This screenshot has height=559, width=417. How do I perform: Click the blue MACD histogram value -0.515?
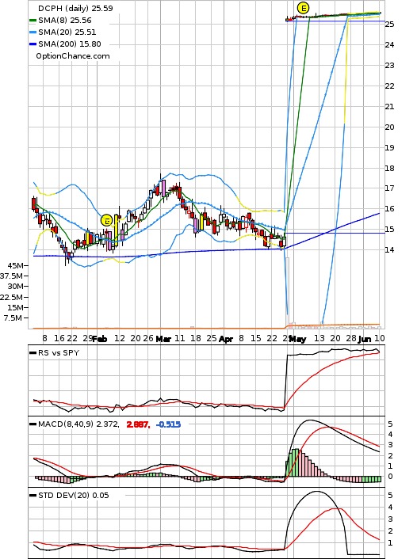(169, 424)
